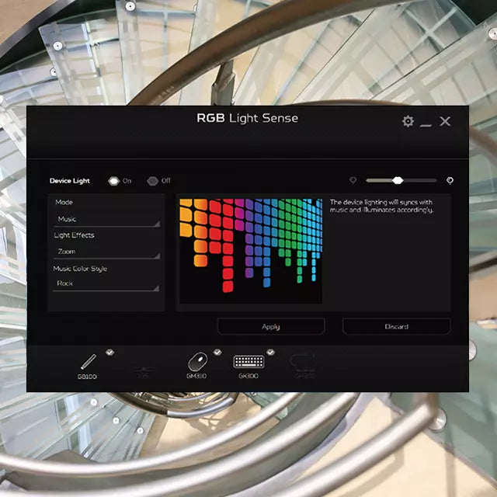Viewport: 497px width, 497px height.
Task: Click the brightness slider handle
Action: tap(398, 180)
